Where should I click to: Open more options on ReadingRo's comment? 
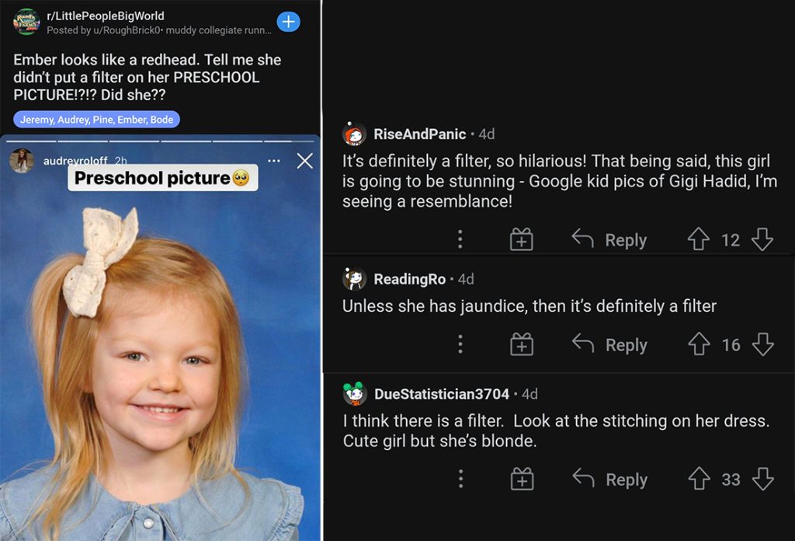(460, 344)
